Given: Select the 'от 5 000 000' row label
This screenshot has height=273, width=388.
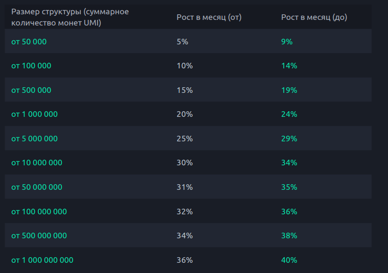Looking at the screenshot, I should (34, 139).
